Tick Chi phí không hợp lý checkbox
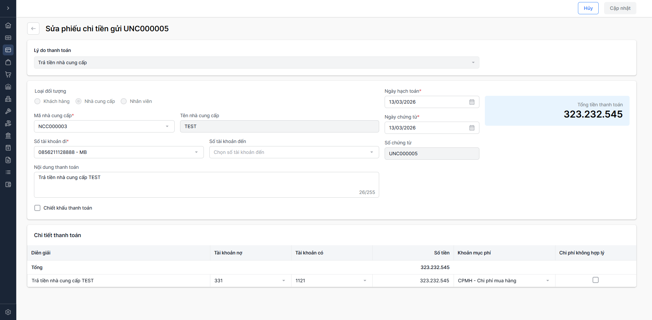 click(x=595, y=280)
